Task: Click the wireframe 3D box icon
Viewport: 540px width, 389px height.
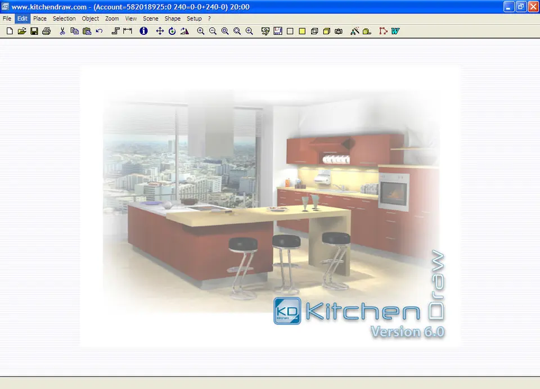Action: [x=314, y=31]
